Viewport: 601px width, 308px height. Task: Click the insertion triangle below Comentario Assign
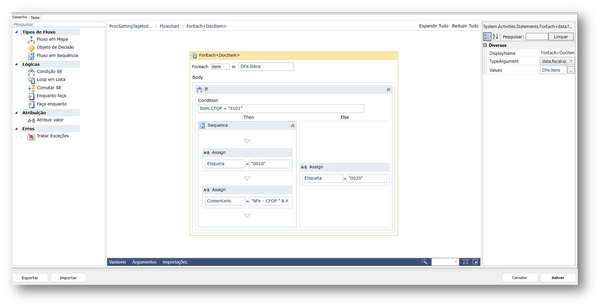(247, 216)
